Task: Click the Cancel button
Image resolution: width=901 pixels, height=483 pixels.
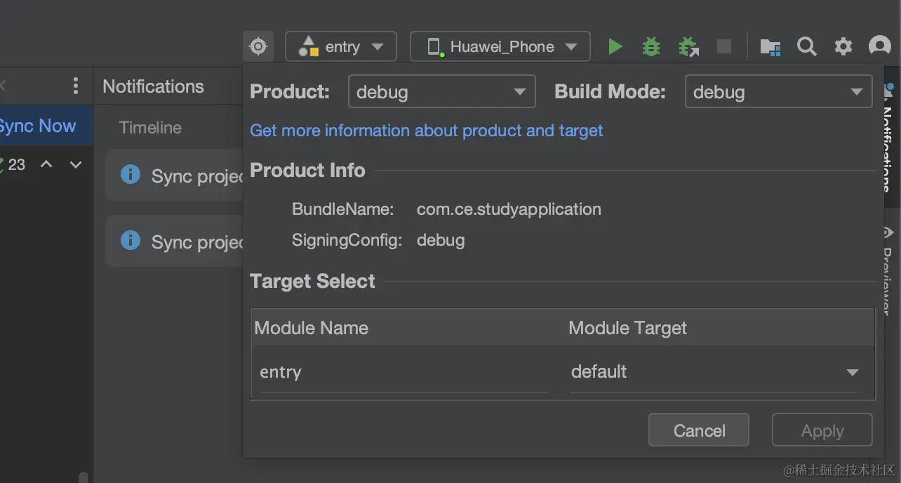Action: pyautogui.click(x=699, y=430)
